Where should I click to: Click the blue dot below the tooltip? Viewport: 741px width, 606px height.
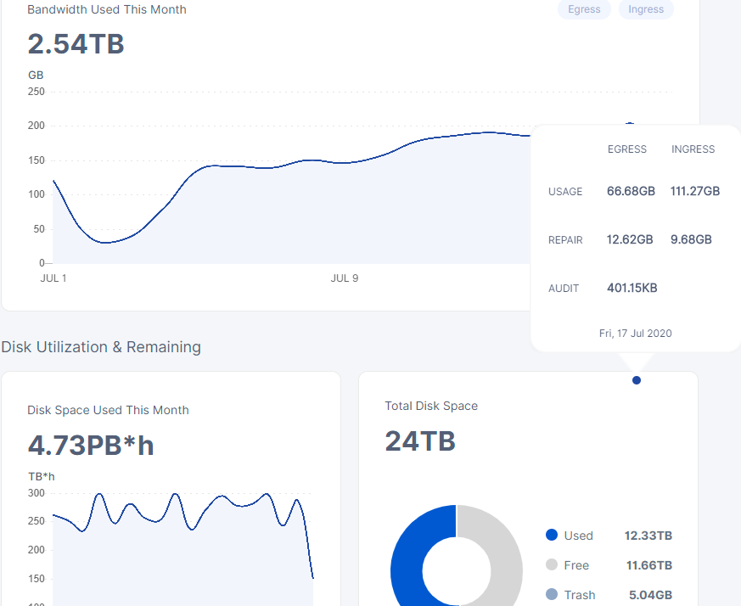pyautogui.click(x=637, y=380)
